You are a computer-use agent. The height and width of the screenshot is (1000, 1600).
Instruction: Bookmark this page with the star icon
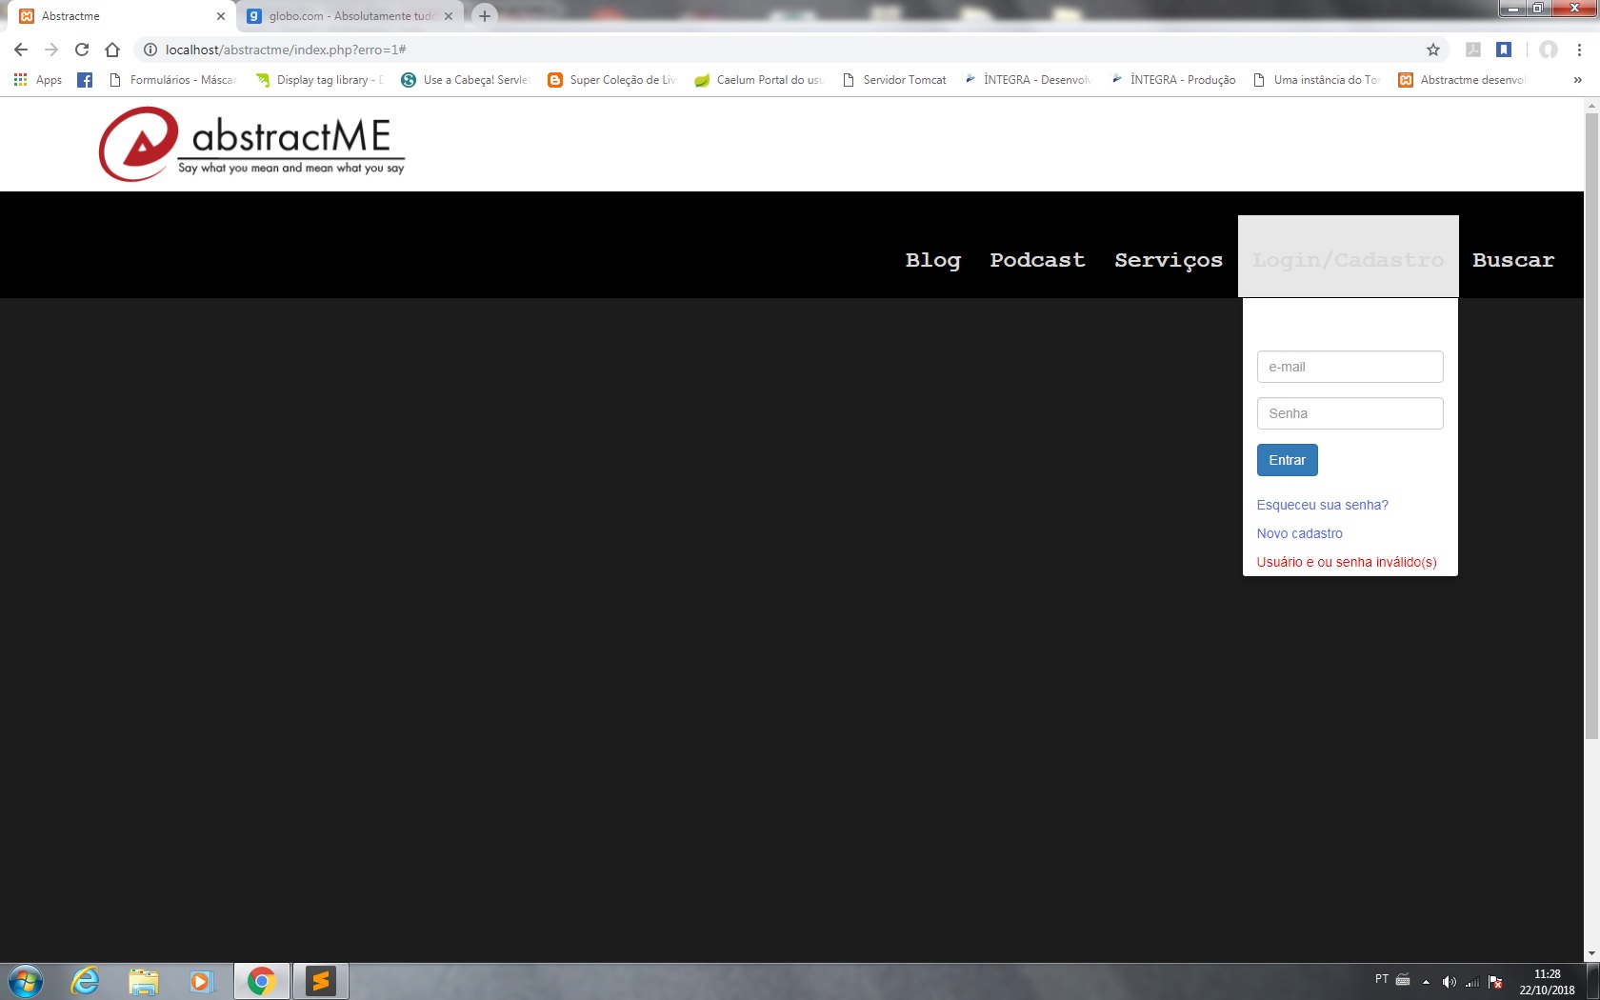(1432, 50)
